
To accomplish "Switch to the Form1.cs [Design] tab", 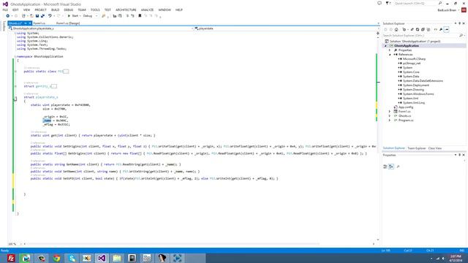I will click(x=68, y=23).
